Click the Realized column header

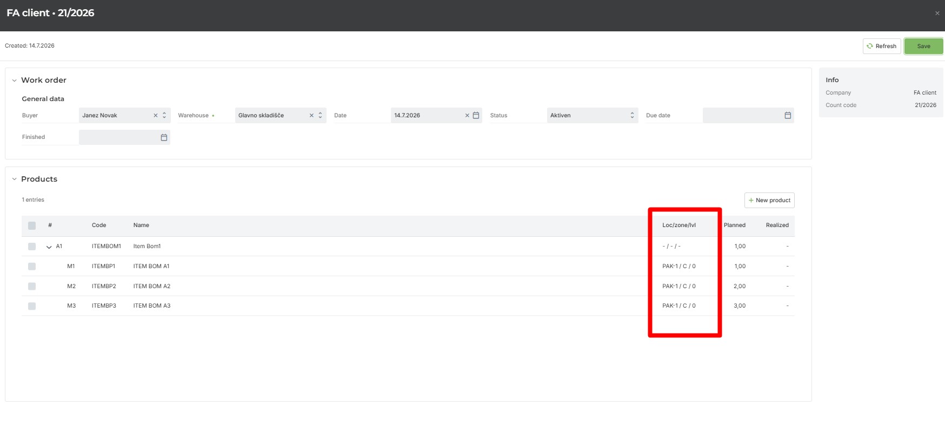pyautogui.click(x=777, y=225)
